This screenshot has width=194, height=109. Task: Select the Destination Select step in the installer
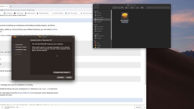coord(21,47)
